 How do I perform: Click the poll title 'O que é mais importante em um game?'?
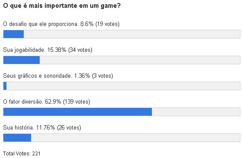click(x=62, y=6)
